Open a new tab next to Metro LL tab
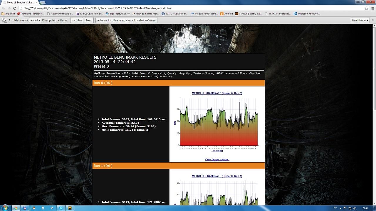This screenshot has width=376, height=211. (42, 3)
